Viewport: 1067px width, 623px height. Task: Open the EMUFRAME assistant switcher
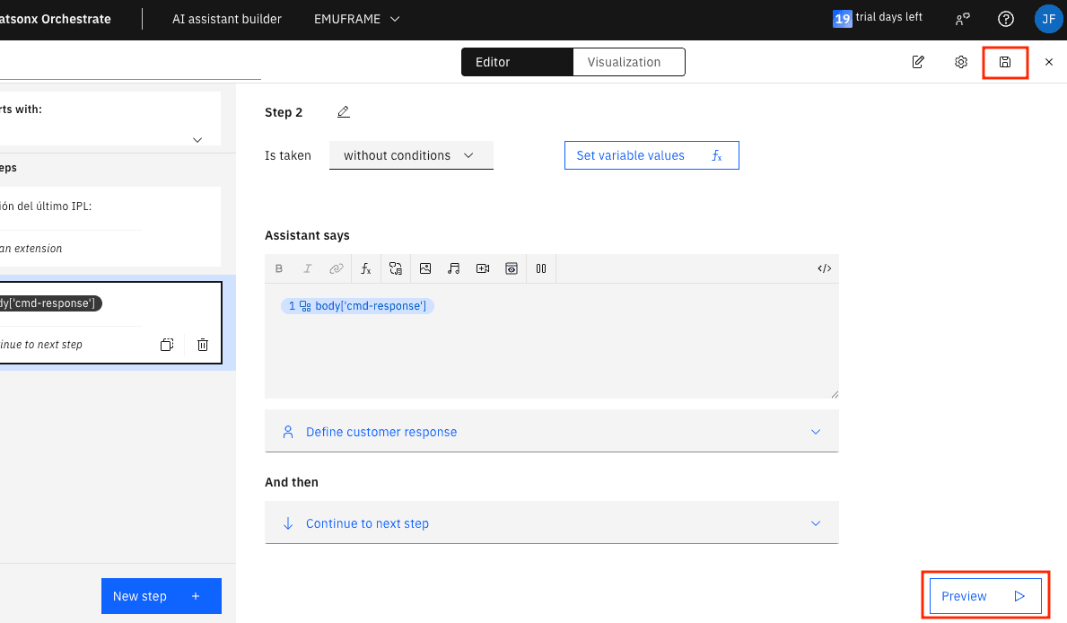coord(356,19)
